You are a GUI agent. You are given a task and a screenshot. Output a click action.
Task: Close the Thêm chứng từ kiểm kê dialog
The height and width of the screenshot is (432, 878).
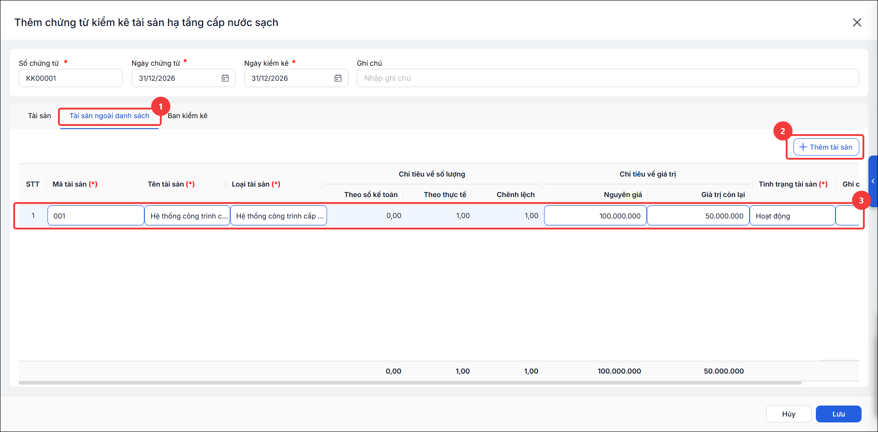pos(857,22)
